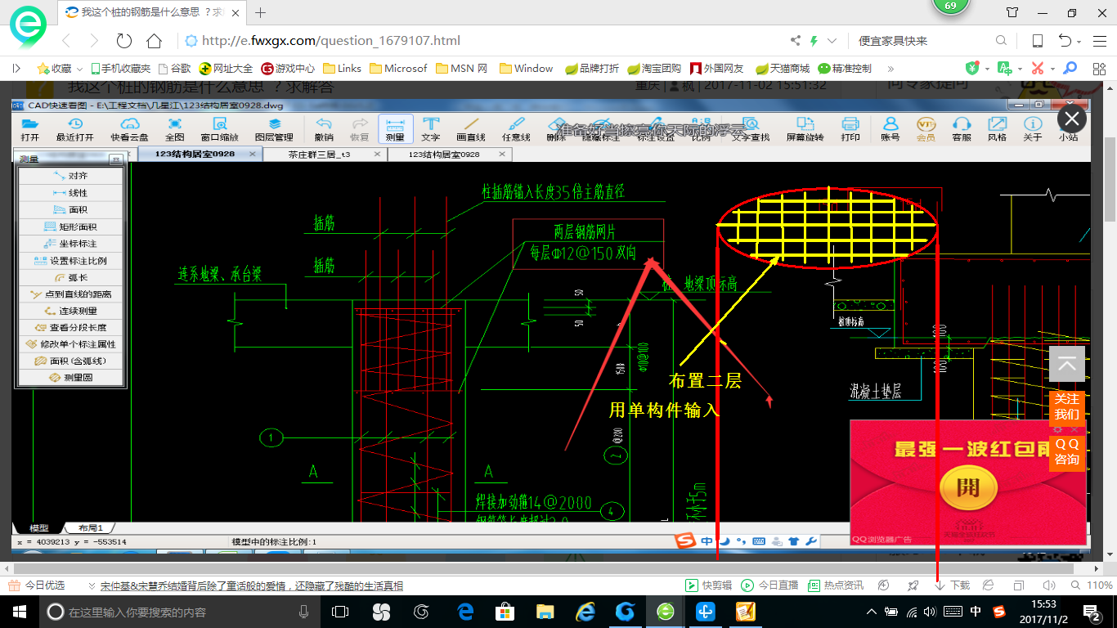Click the share icon in address bar

796,41
